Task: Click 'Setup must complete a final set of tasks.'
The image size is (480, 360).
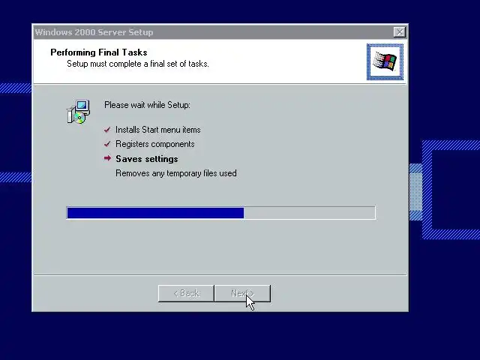Action: coord(138,64)
